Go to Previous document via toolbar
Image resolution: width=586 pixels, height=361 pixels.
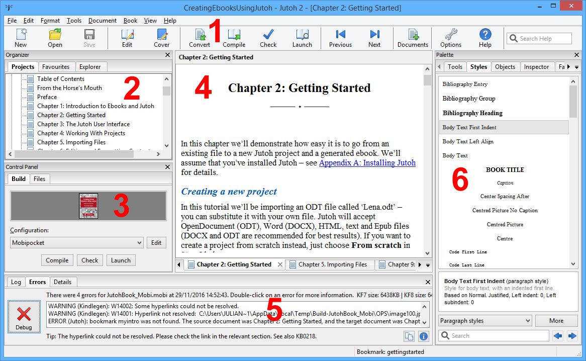pyautogui.click(x=340, y=38)
